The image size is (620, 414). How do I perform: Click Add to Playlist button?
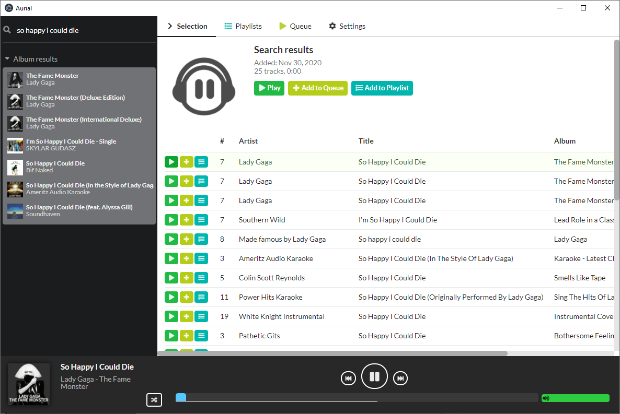point(382,88)
